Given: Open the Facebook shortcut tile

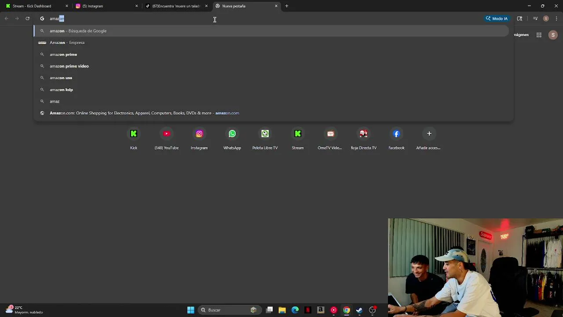Looking at the screenshot, I should click(396, 139).
